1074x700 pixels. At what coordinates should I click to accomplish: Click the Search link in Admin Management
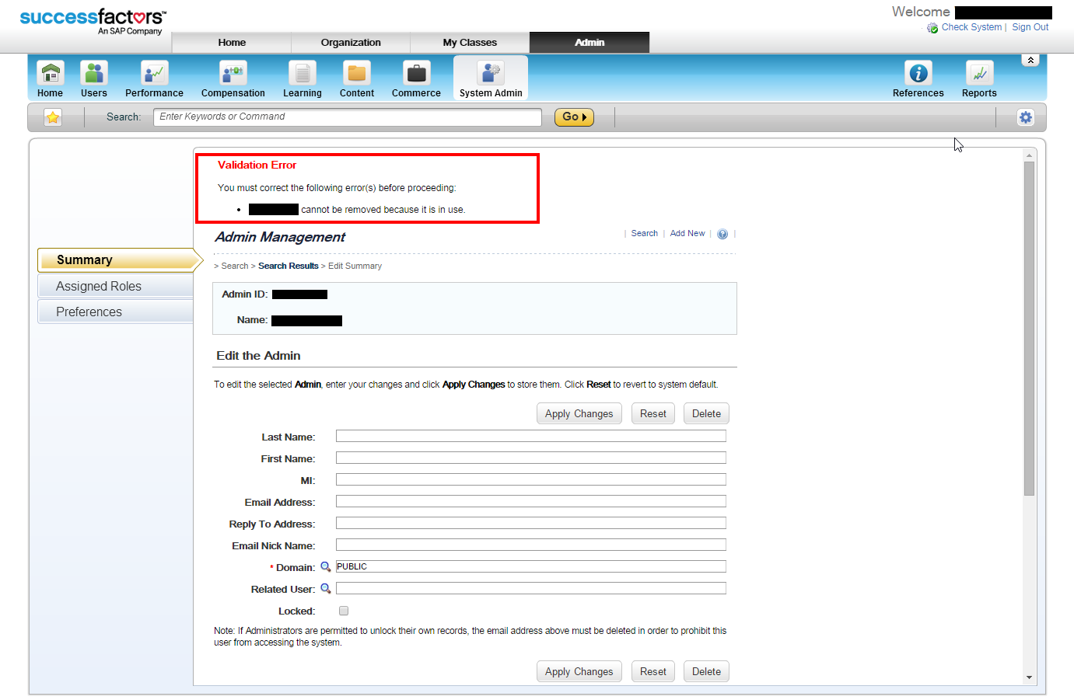coord(645,233)
